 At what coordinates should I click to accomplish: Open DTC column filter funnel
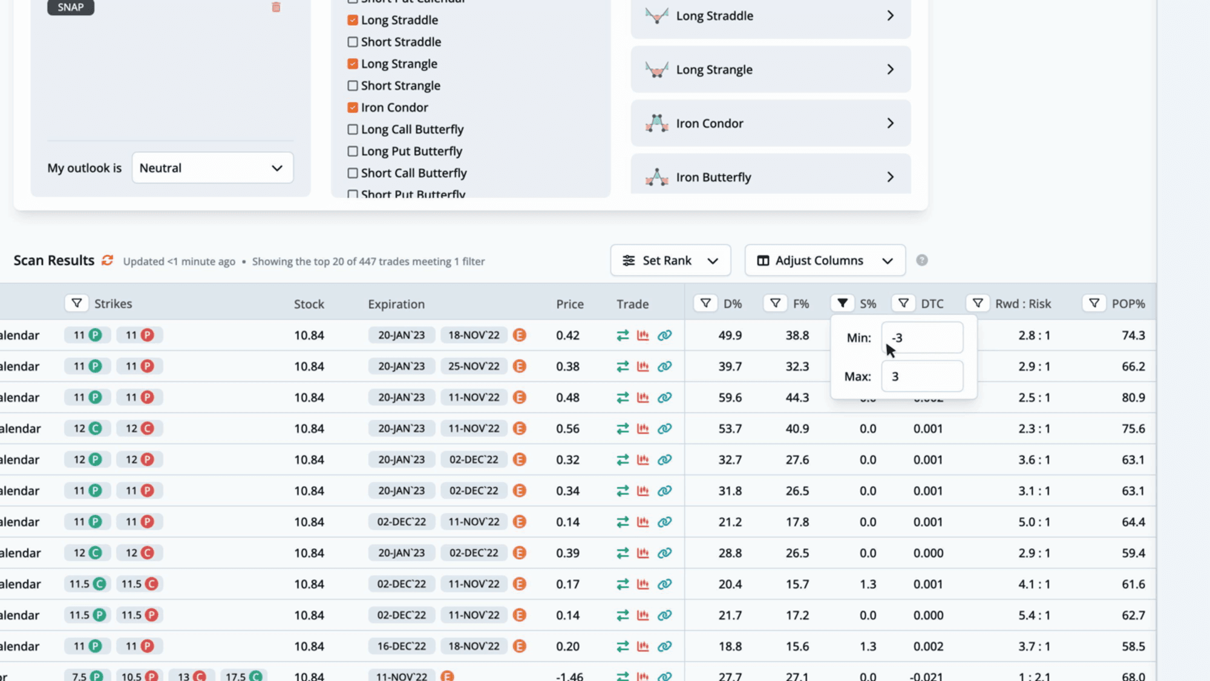903,303
